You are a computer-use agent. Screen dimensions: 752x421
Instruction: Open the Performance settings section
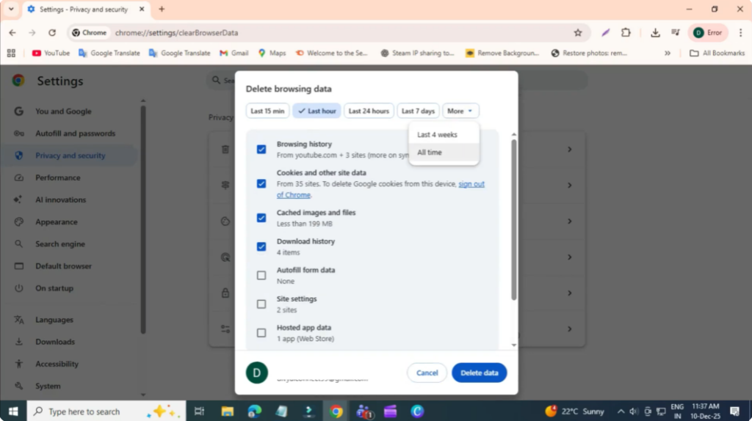(x=57, y=177)
